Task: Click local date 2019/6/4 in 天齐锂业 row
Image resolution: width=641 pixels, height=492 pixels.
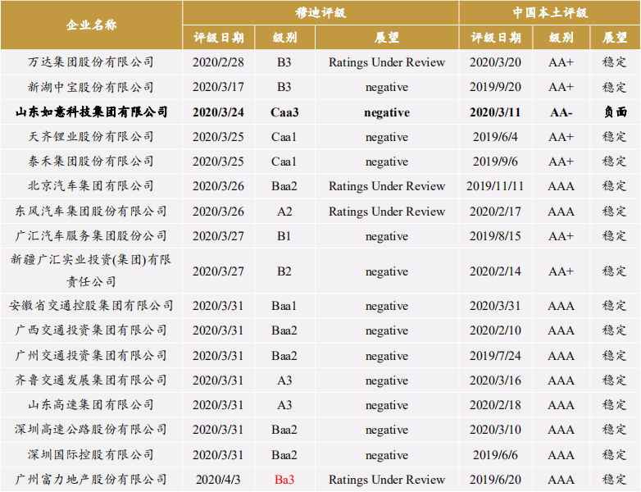Action: tap(495, 137)
